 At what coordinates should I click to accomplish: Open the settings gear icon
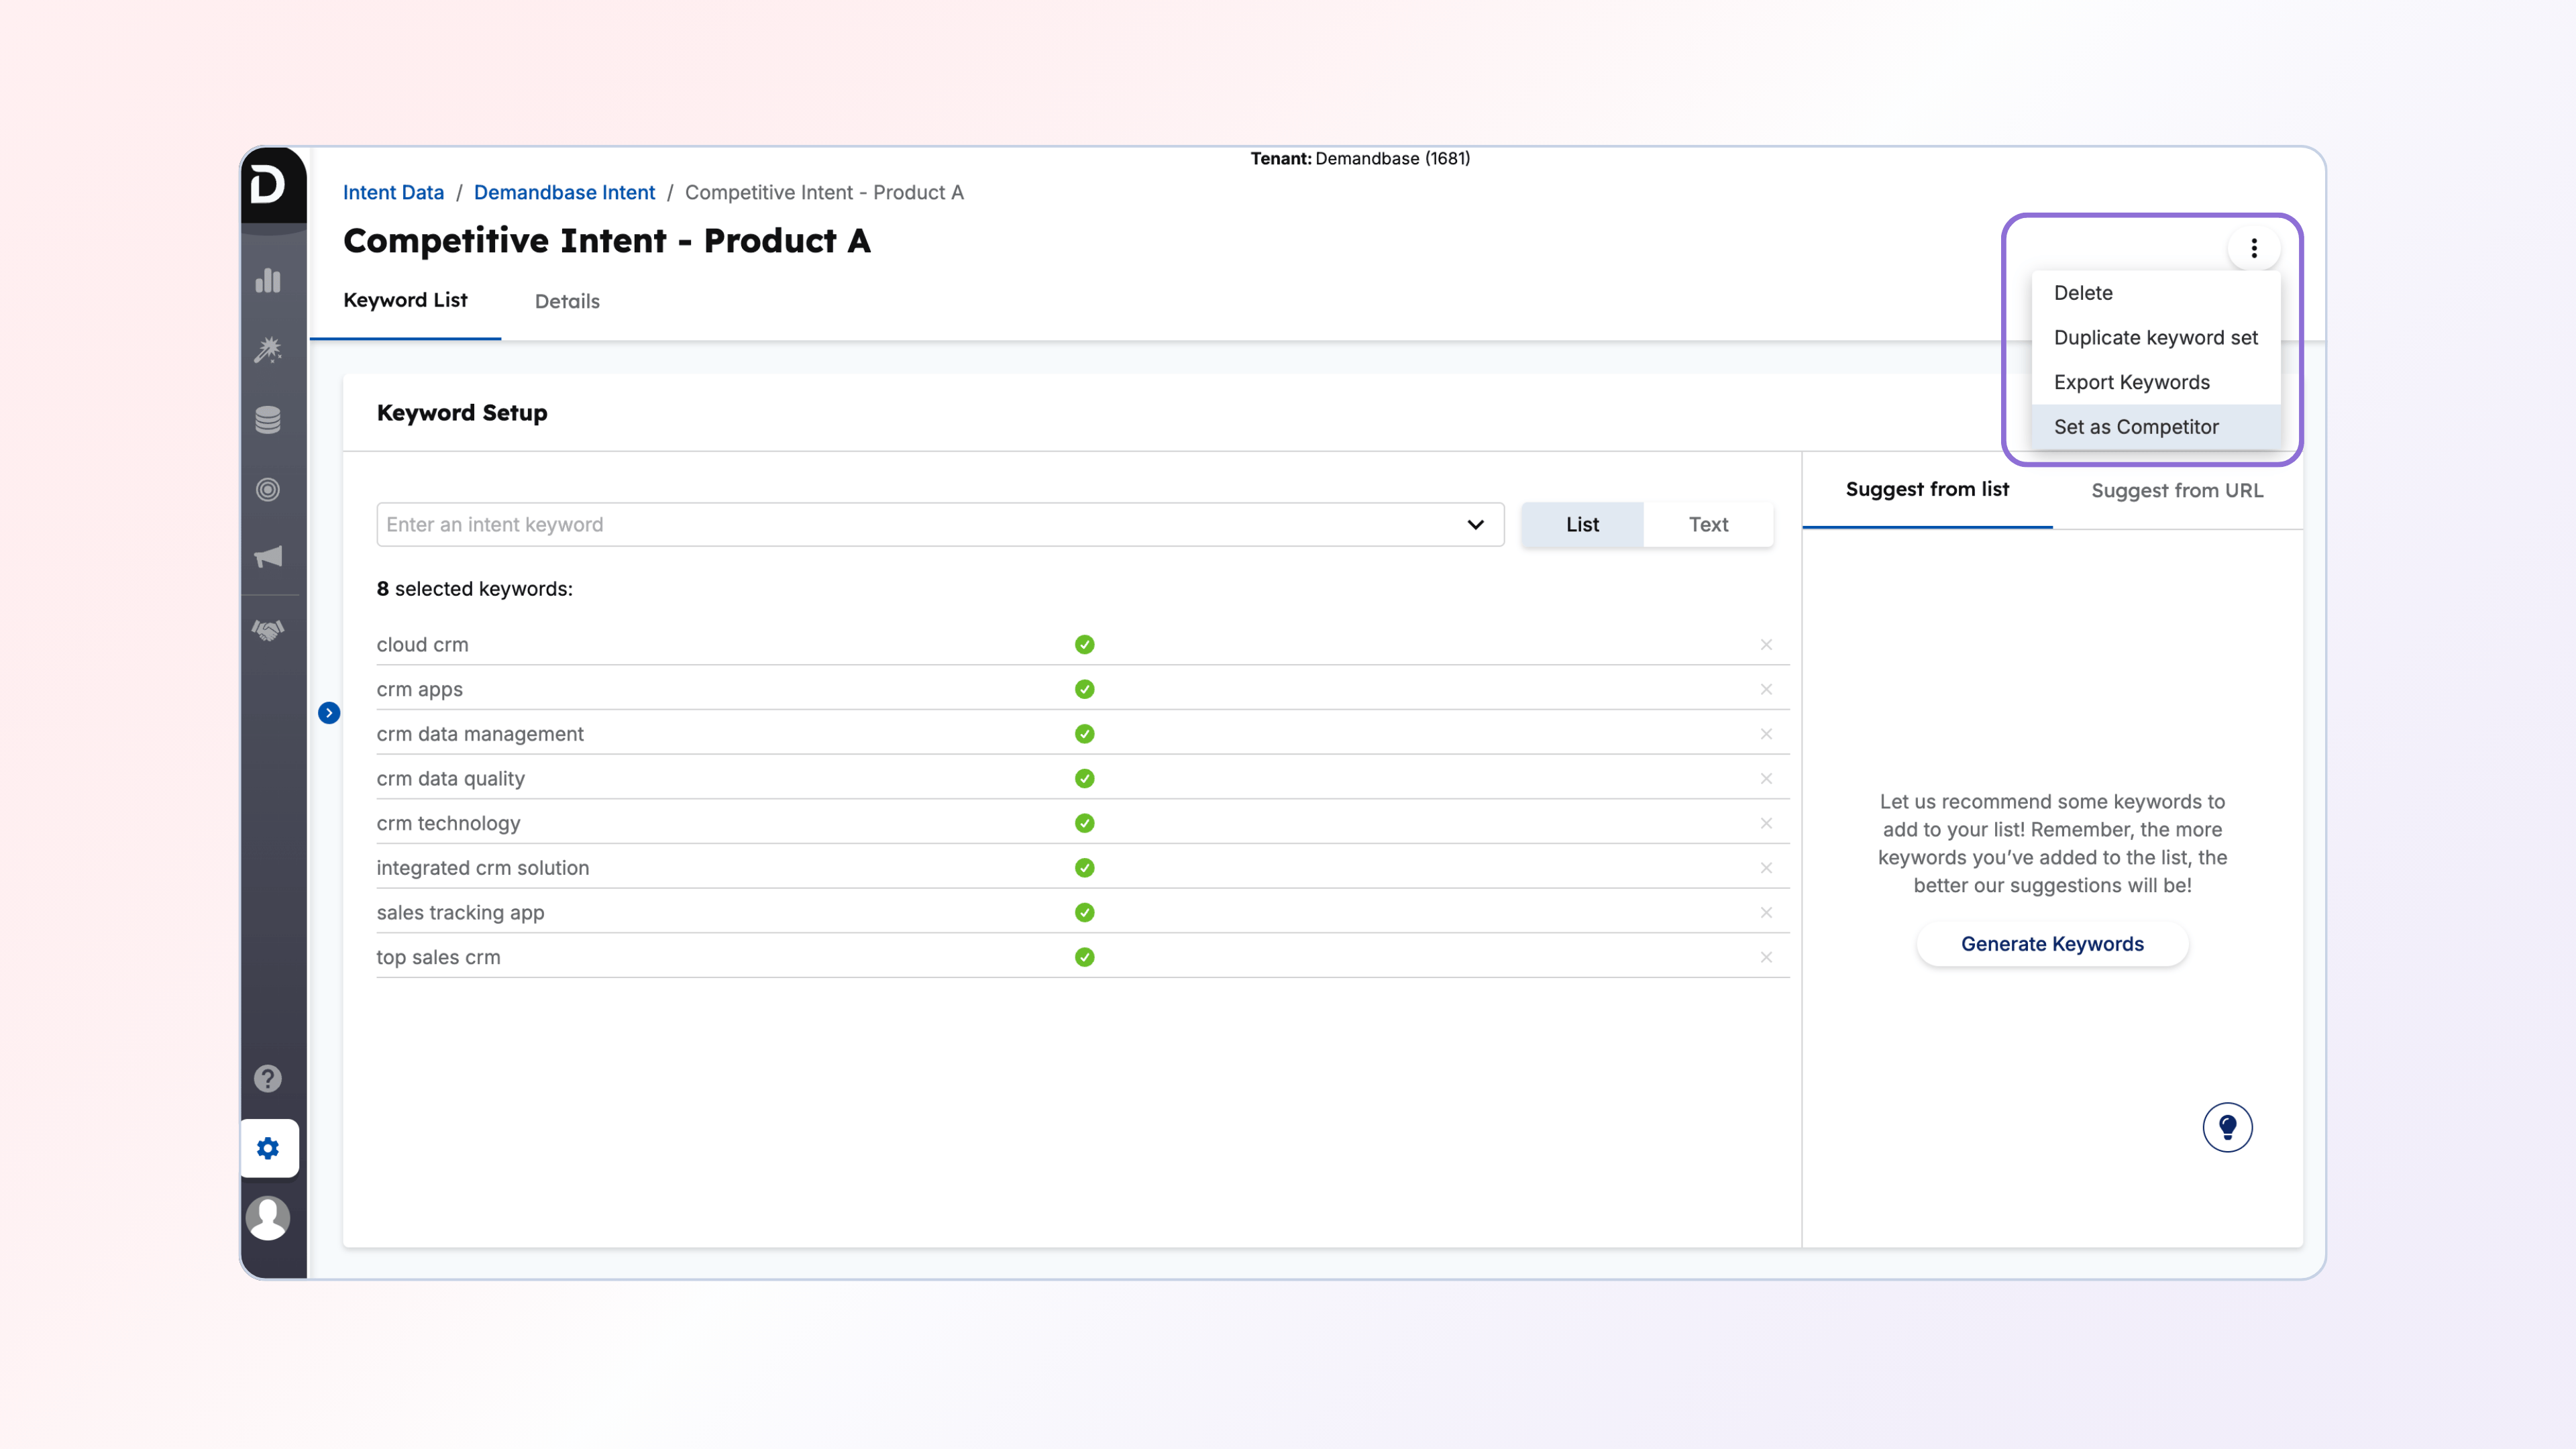point(268,1148)
